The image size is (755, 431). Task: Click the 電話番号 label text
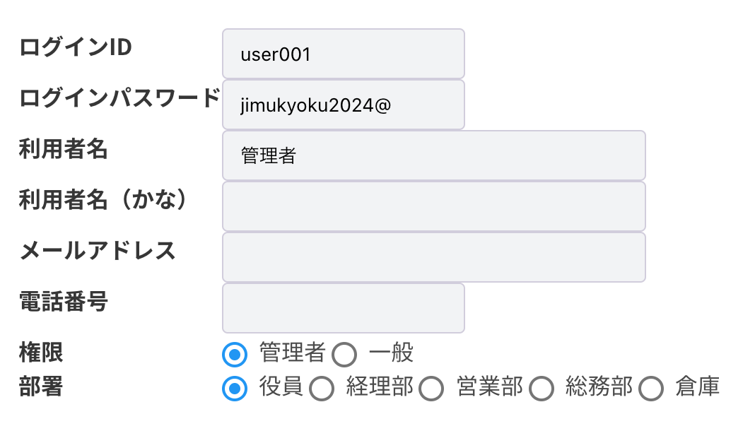[64, 302]
